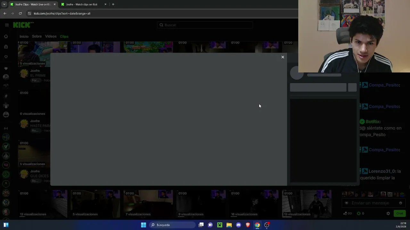
Task: Click the browser address bar URL
Action: [62, 13]
